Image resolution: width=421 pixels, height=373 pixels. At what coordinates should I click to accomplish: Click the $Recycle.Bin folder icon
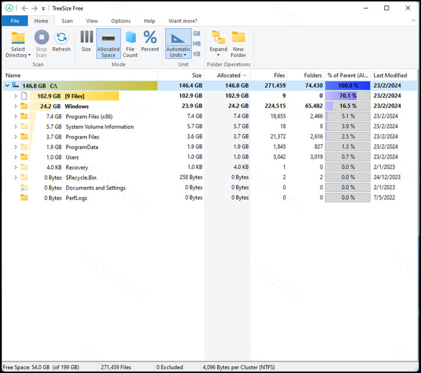[x=24, y=177]
